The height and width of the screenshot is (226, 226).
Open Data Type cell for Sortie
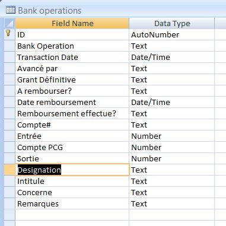(x=172, y=158)
